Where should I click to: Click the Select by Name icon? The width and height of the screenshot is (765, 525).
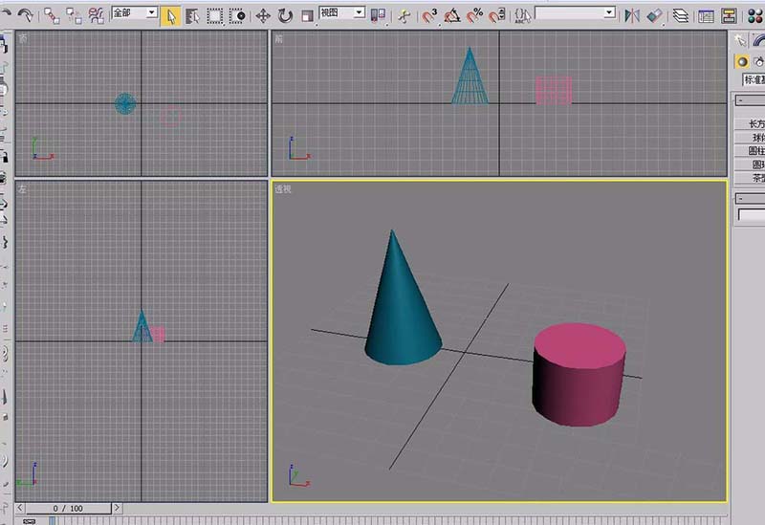(192, 15)
